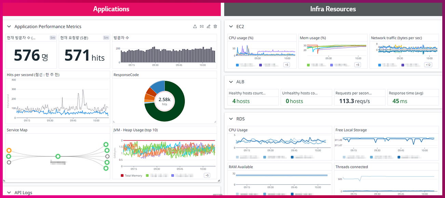445x198 pixels.
Task: Click the export icon for Application Performance Metrics
Action: tap(195, 26)
